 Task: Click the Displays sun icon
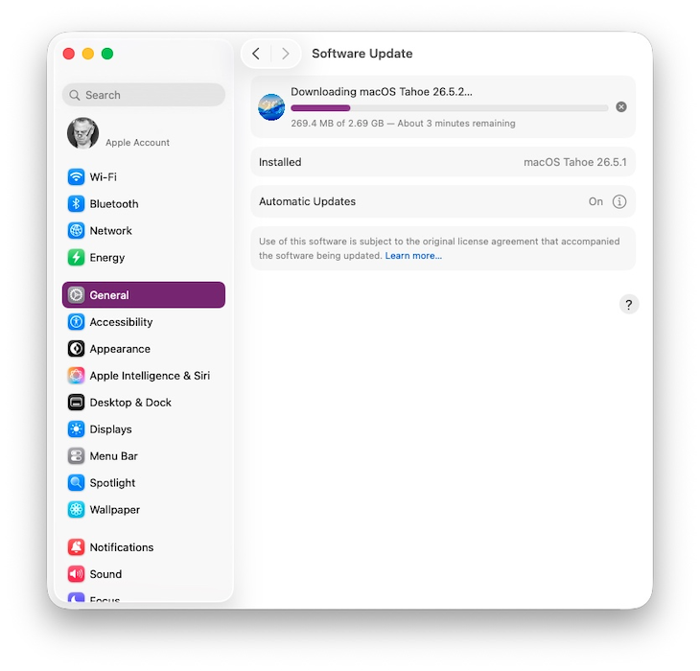(x=76, y=428)
